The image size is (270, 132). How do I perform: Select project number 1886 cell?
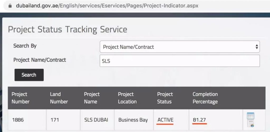click(18, 120)
